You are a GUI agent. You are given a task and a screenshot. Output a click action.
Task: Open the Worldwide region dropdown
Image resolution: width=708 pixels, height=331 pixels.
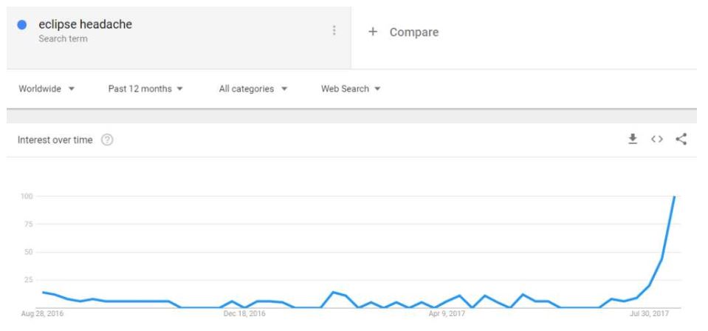click(x=47, y=89)
